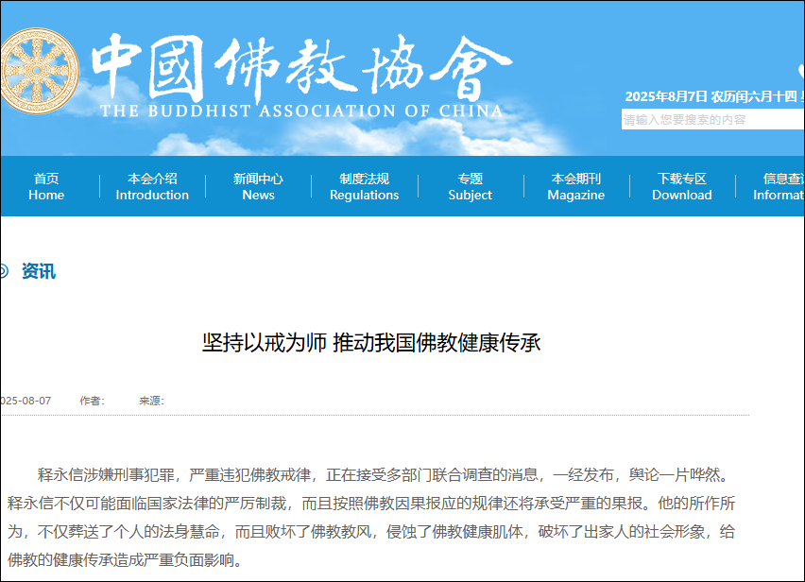Image resolution: width=805 pixels, height=582 pixels.
Task: Click the 来源 source label
Action: coord(151,401)
